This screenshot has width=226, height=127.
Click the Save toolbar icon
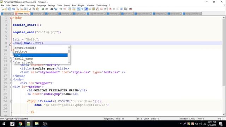pos(10,9)
